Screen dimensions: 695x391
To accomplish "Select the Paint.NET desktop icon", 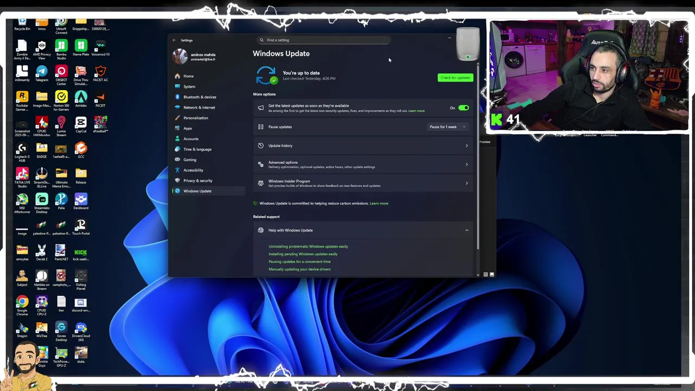I will point(61,253).
